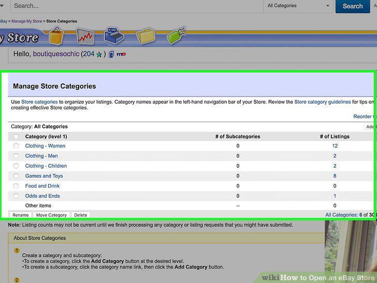Open Games and Toys category

click(44, 176)
